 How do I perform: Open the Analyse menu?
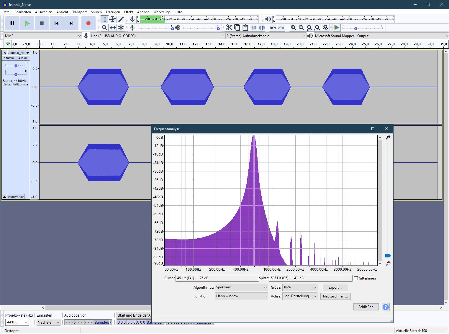point(143,12)
